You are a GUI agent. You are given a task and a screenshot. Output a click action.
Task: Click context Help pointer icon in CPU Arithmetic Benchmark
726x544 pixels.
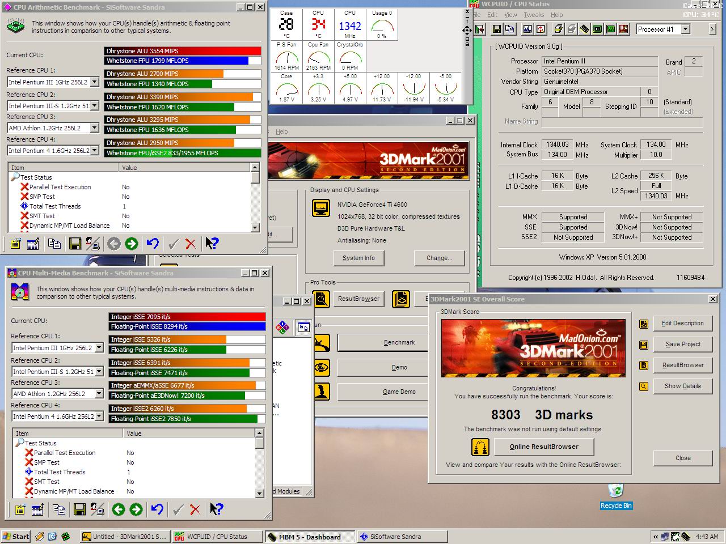[212, 244]
